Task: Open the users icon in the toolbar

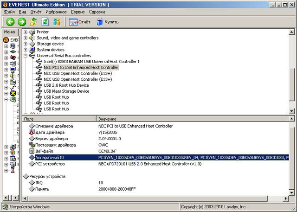Action: 57,22
